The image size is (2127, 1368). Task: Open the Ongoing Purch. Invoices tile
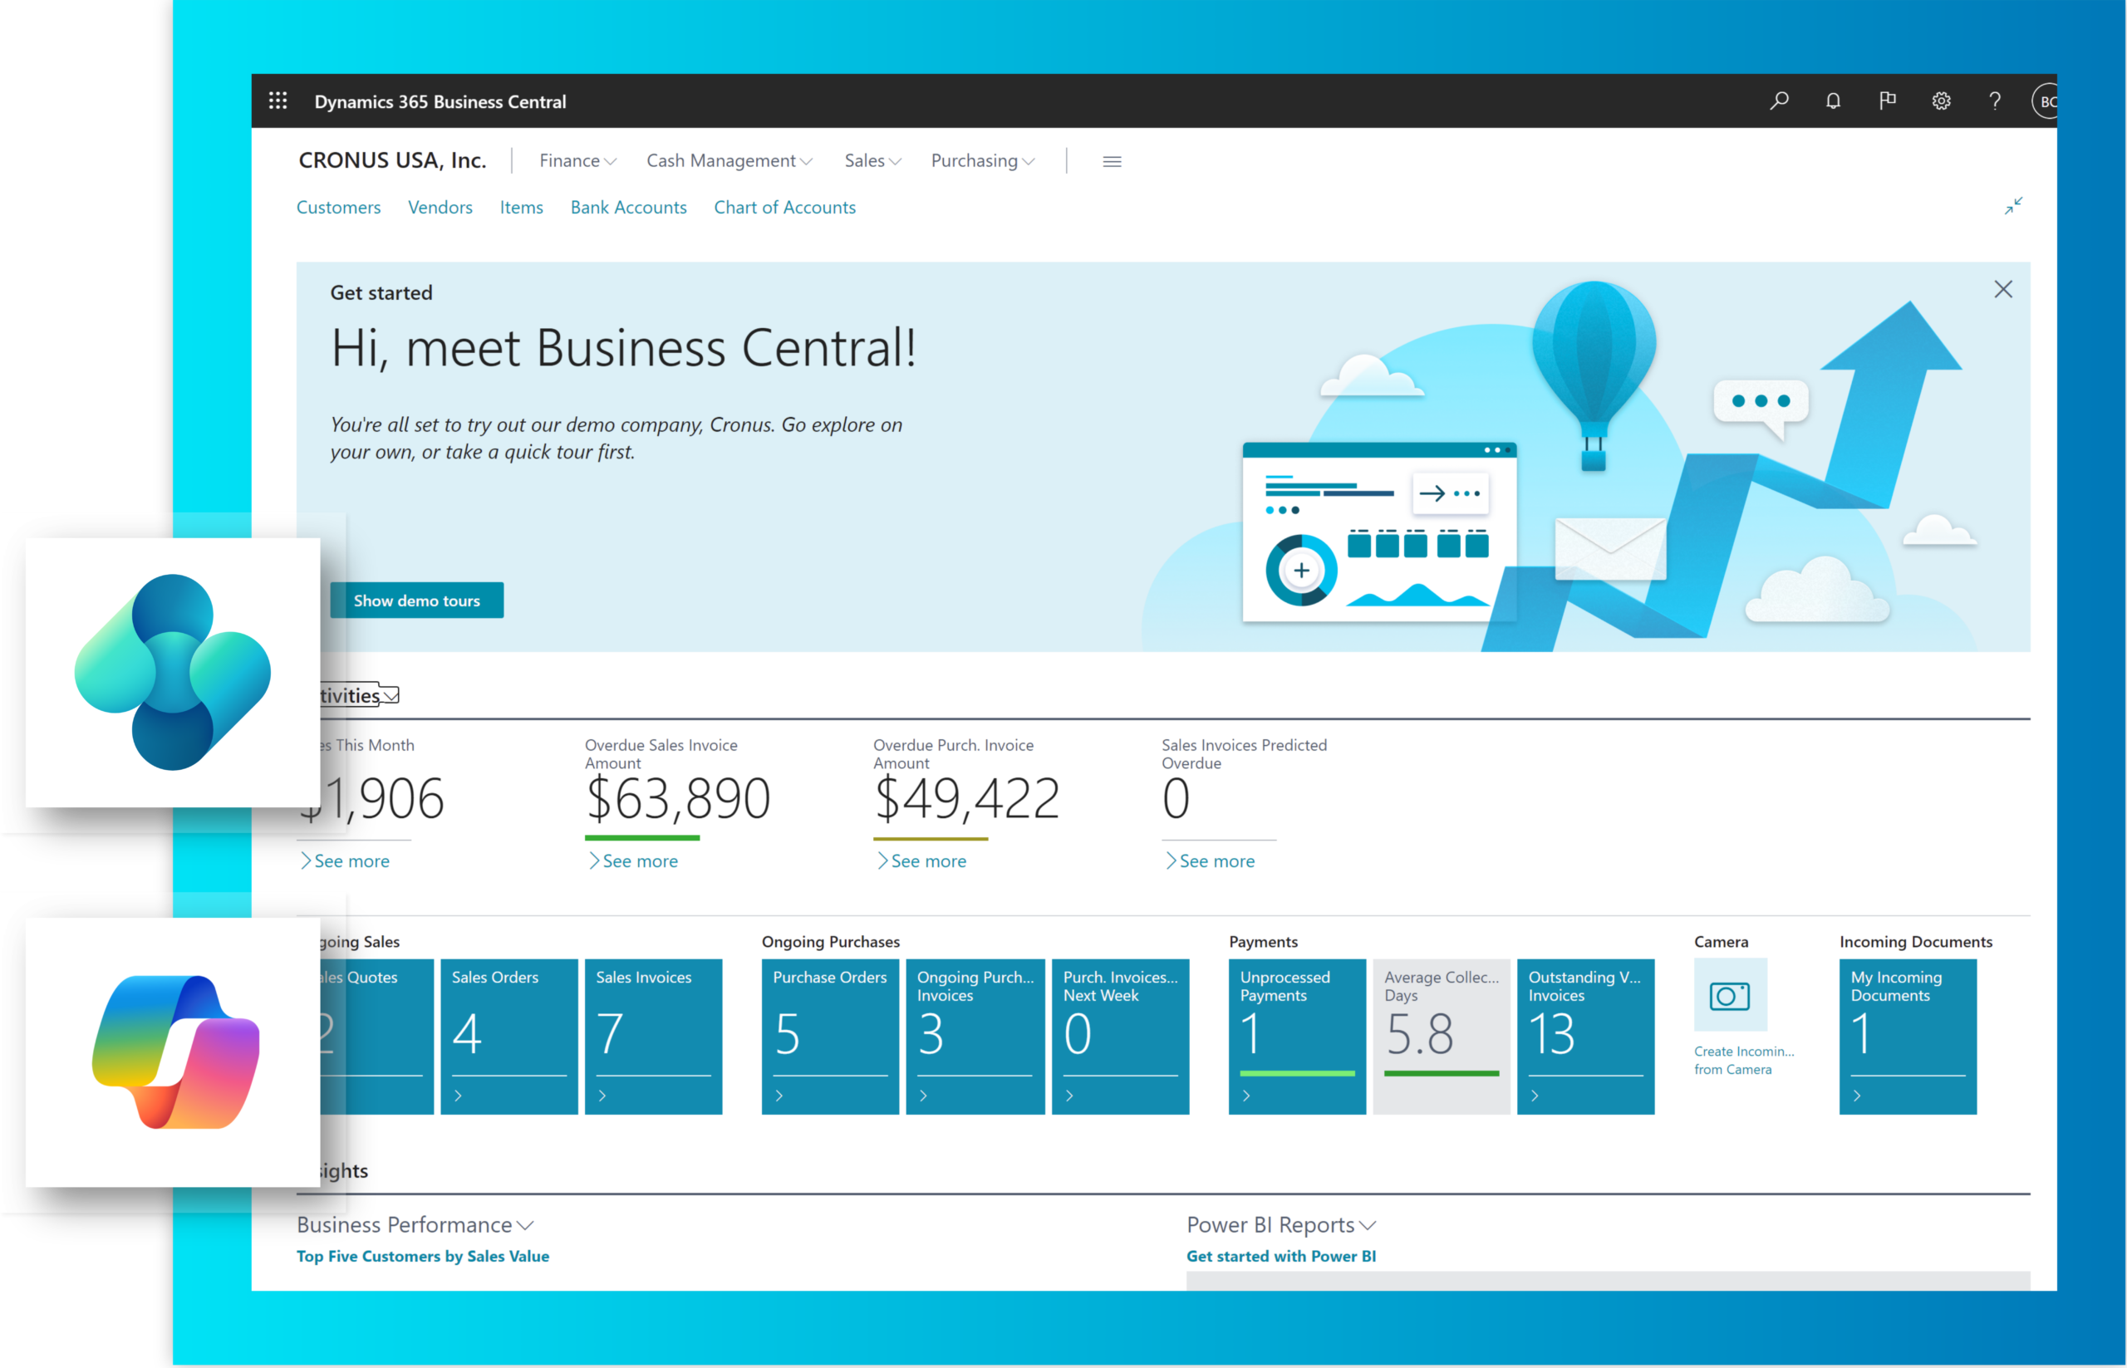(x=975, y=1036)
